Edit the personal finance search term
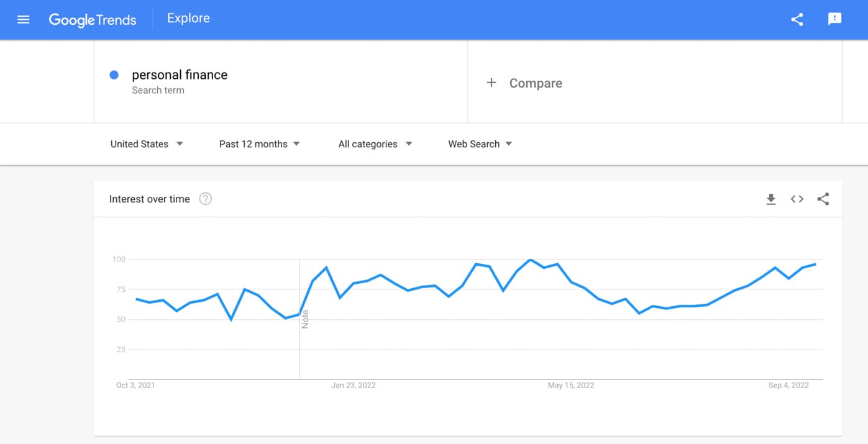Screen dimensions: 868x444 pyautogui.click(x=180, y=75)
